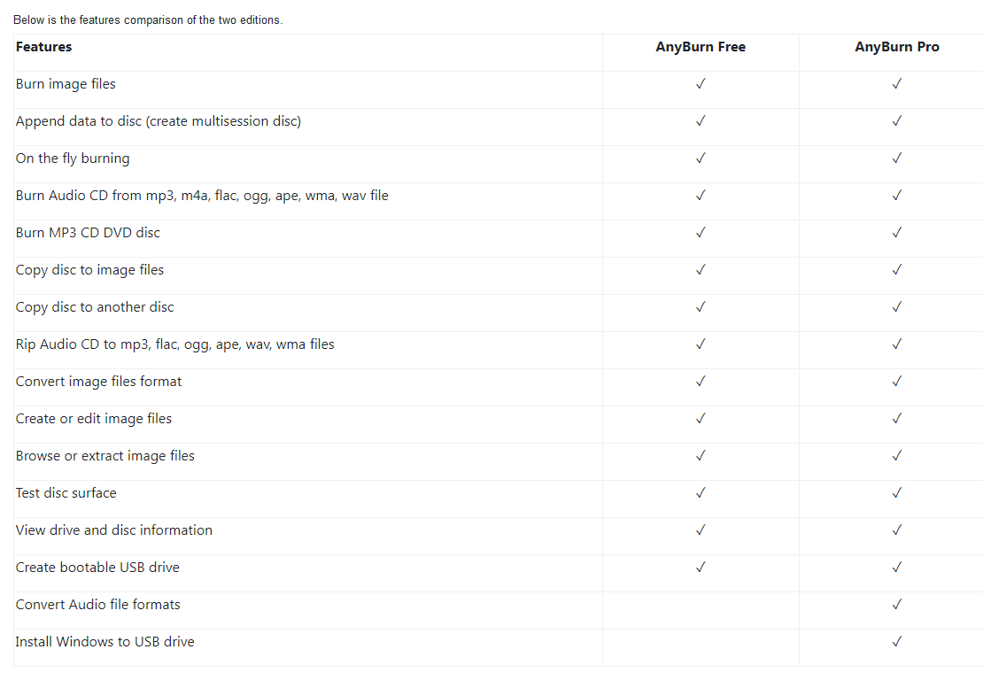The height and width of the screenshot is (688, 983).
Task: Click the Features column header
Action: (x=44, y=47)
